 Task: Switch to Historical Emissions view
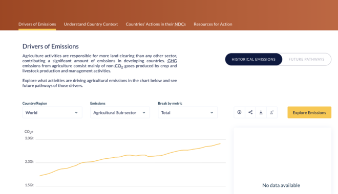pyautogui.click(x=253, y=59)
